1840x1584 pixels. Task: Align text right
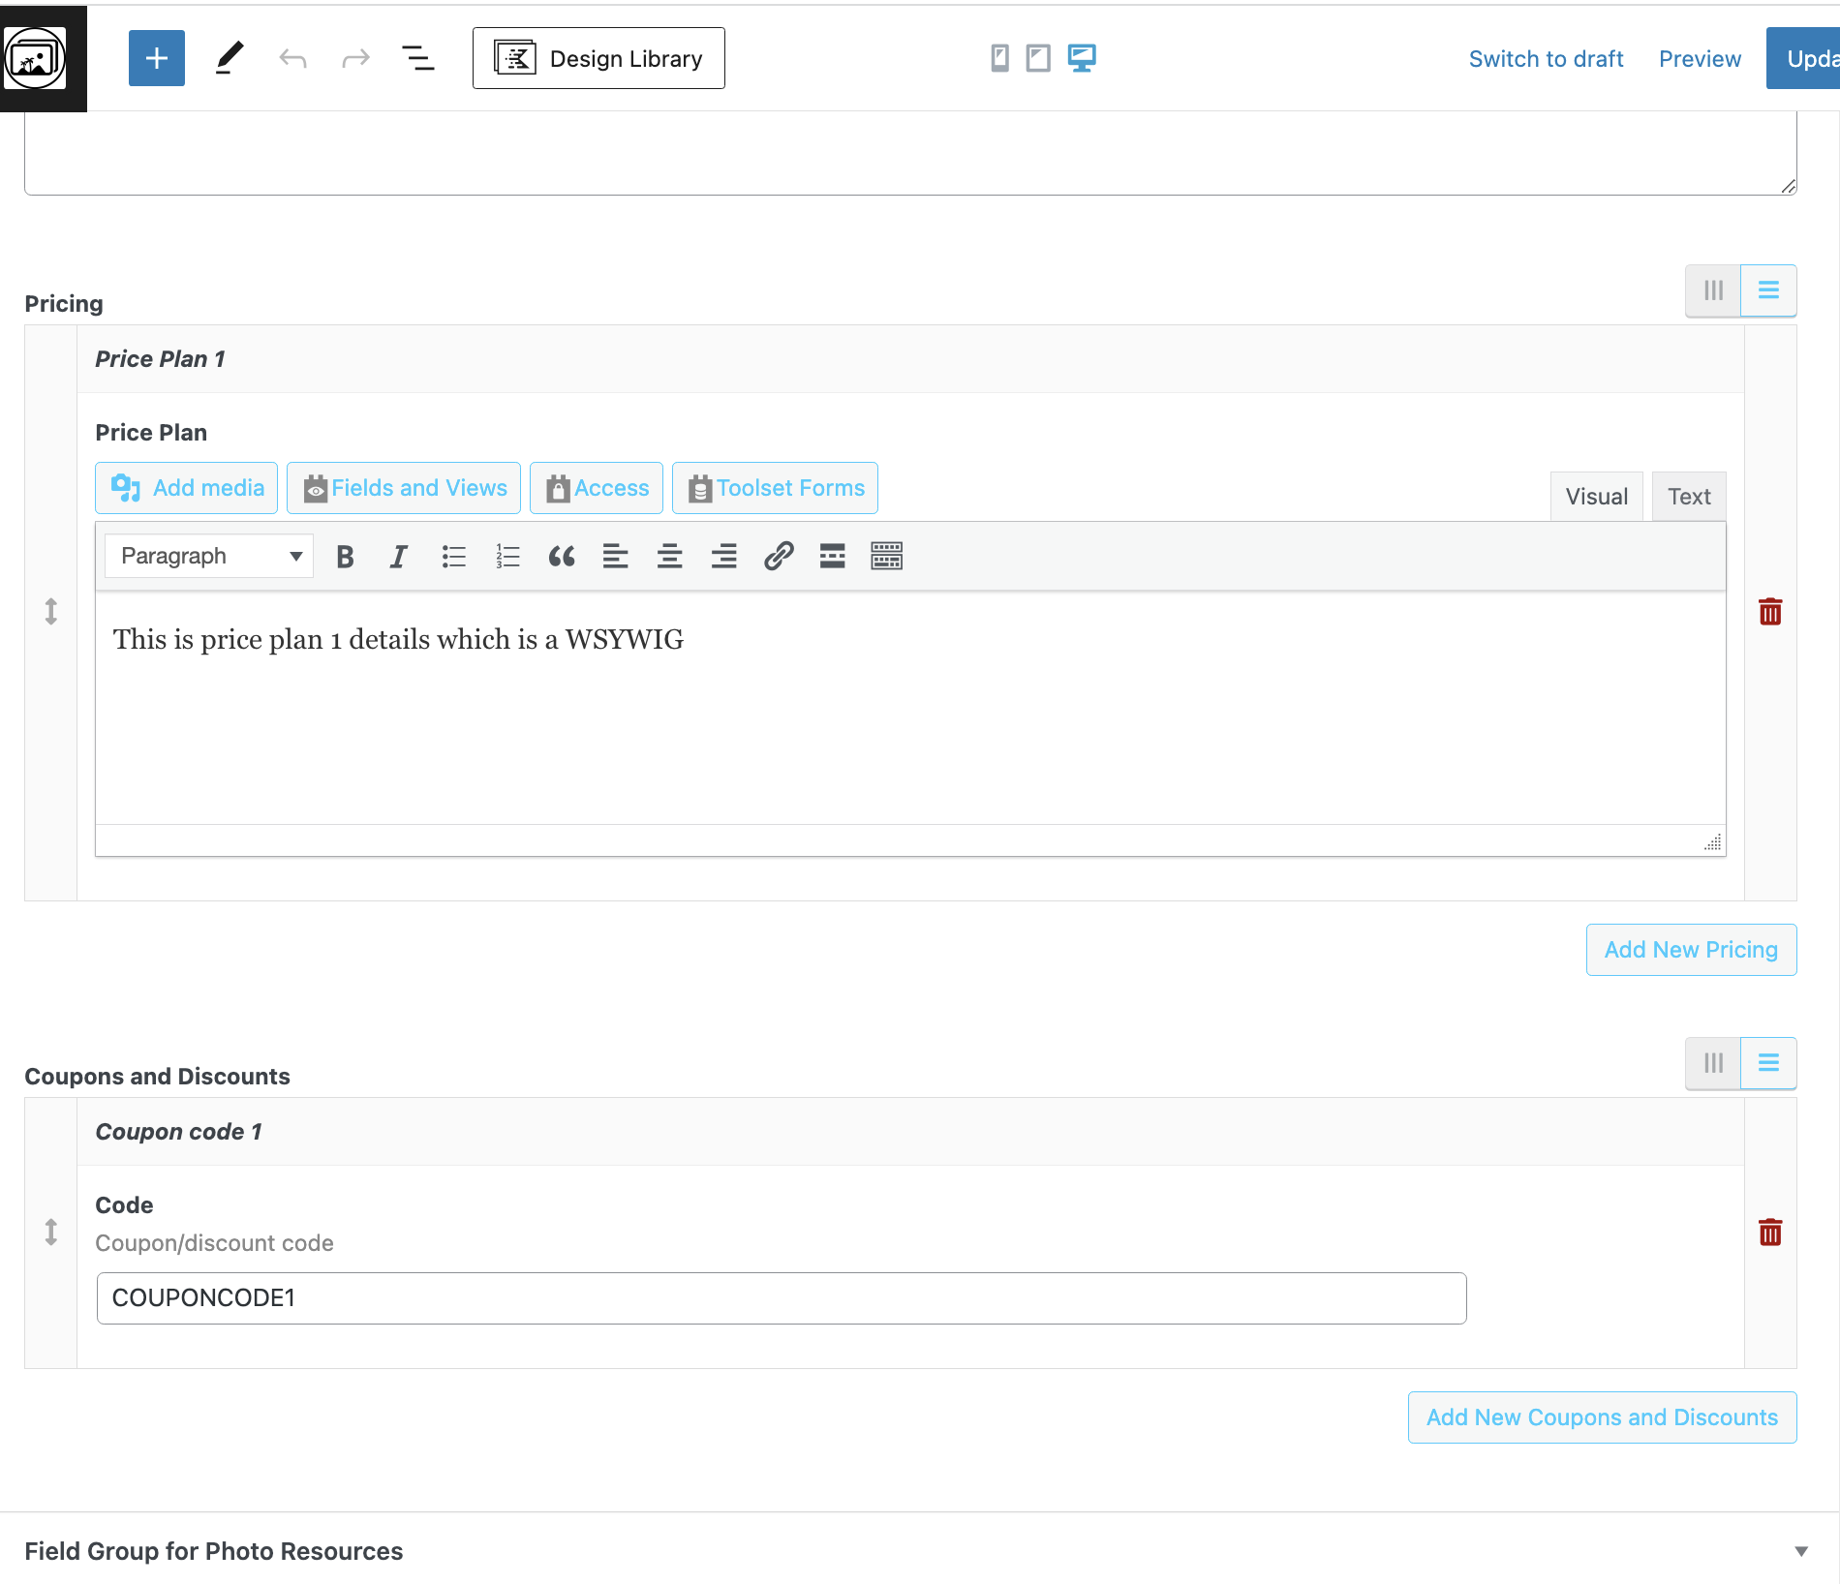coord(723,557)
